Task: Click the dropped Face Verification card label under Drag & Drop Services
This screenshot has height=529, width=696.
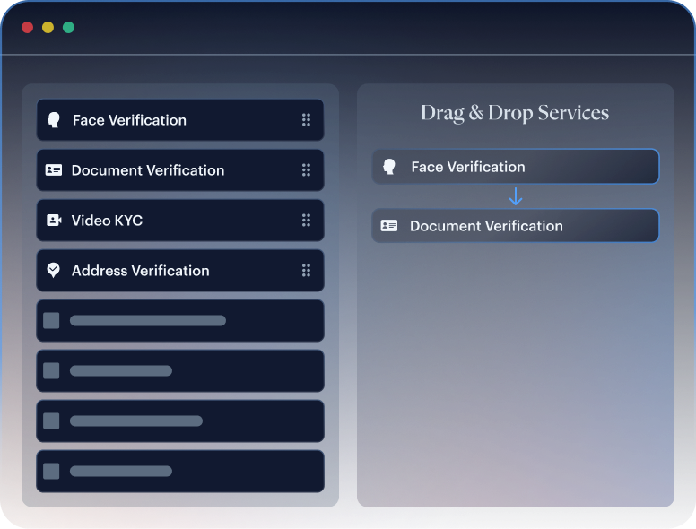Action: coord(468,167)
